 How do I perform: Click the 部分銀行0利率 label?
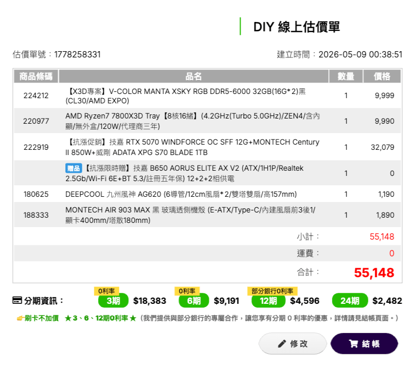(272, 291)
